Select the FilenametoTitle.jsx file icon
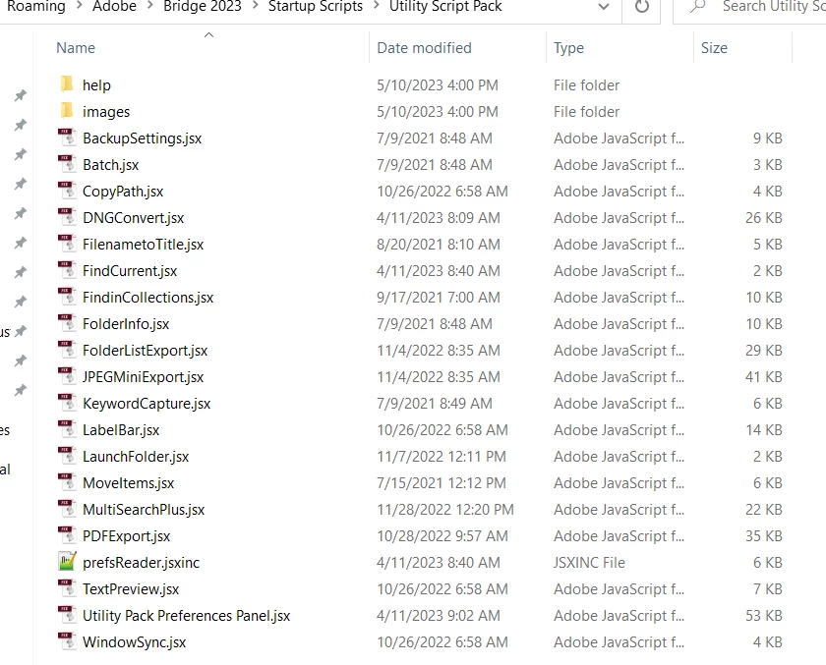This screenshot has width=826, height=665. (67, 243)
